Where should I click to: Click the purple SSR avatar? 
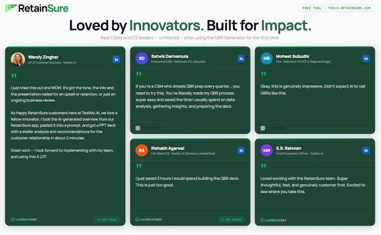coord(267,150)
